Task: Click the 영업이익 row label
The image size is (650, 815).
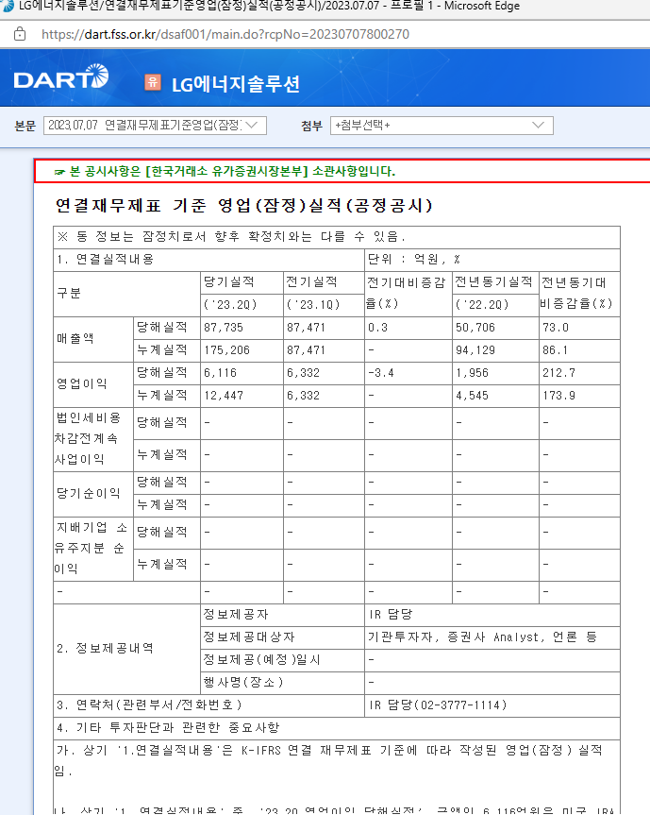Action: (82, 384)
